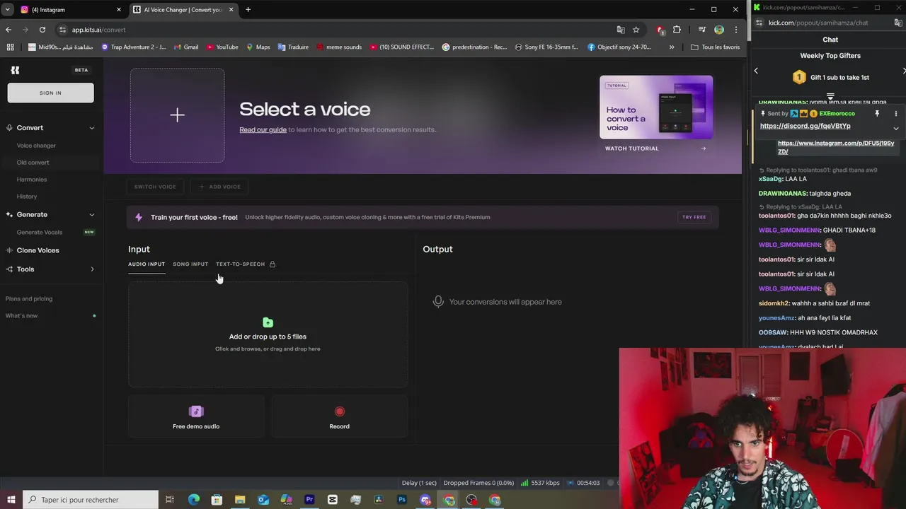Open File Explorer from the taskbar
Viewport: 906px width, 509px height.
coord(240,500)
